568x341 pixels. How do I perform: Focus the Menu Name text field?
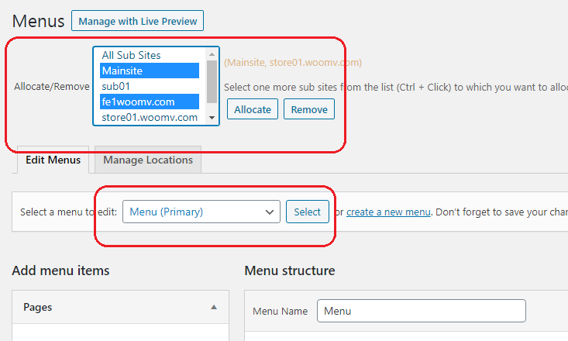tap(421, 311)
